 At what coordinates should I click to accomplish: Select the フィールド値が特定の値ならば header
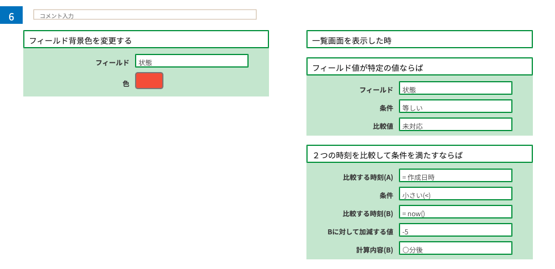coord(419,66)
